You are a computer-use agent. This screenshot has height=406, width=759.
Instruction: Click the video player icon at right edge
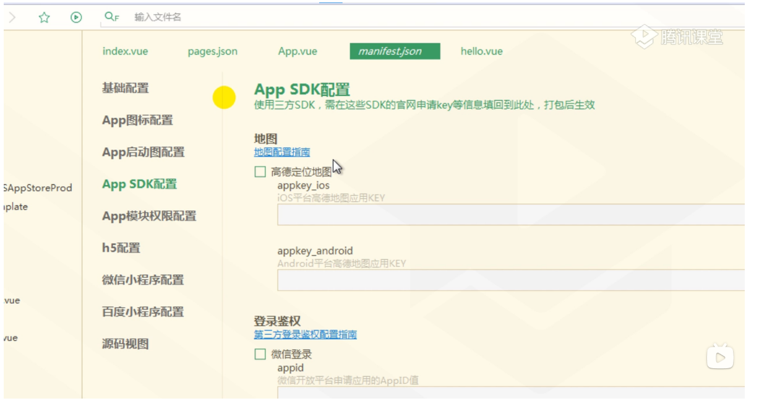[720, 356]
